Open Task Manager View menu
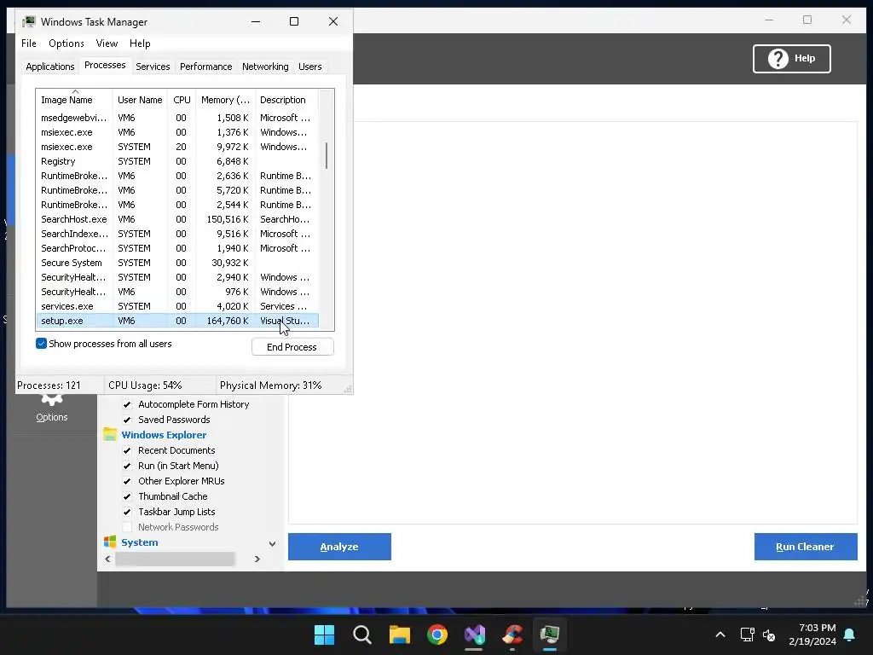 (x=107, y=43)
